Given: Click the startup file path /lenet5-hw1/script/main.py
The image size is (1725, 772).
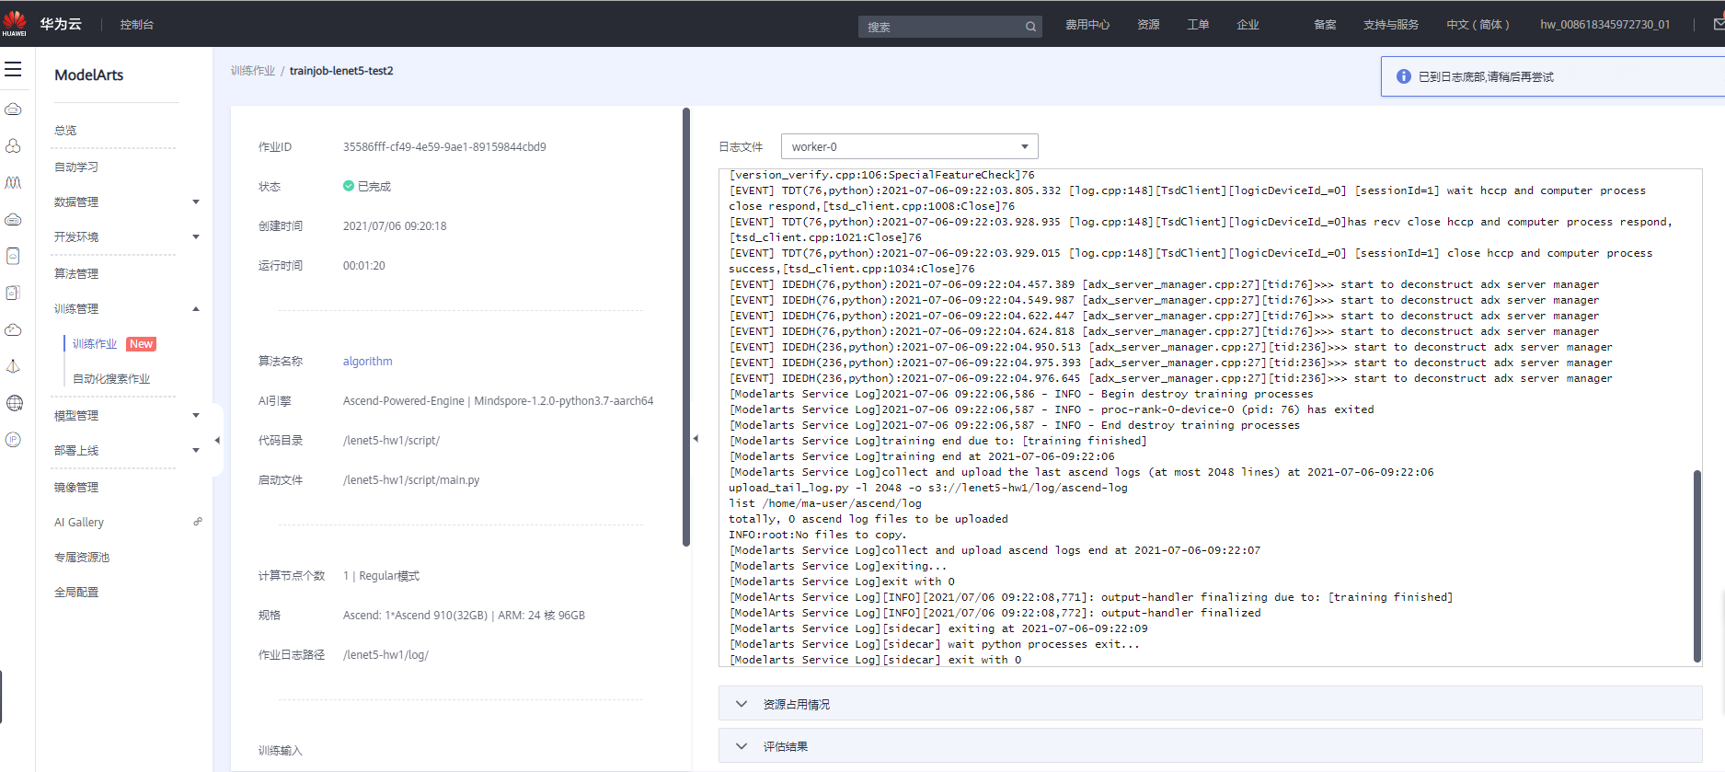Looking at the screenshot, I should click(411, 480).
